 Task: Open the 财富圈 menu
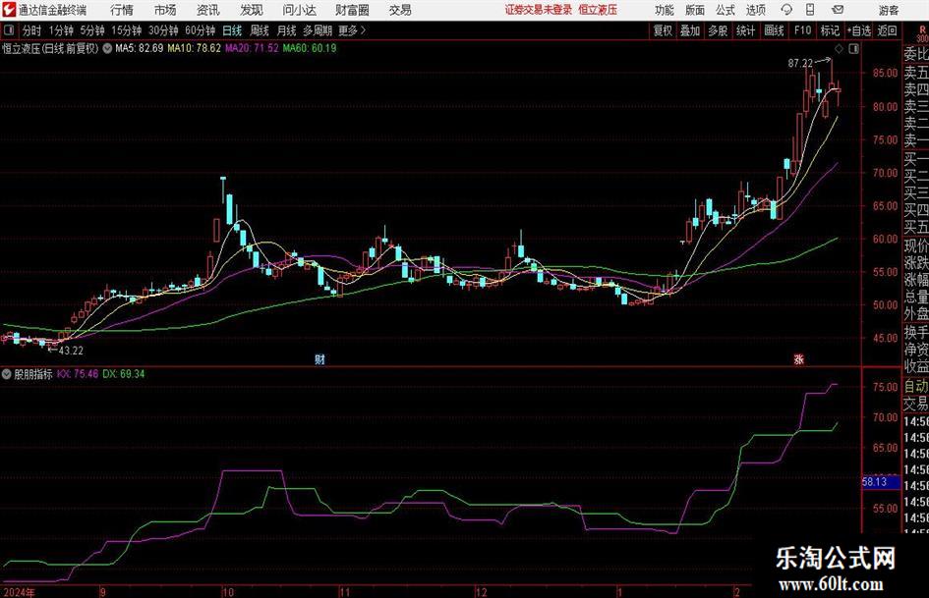(352, 10)
